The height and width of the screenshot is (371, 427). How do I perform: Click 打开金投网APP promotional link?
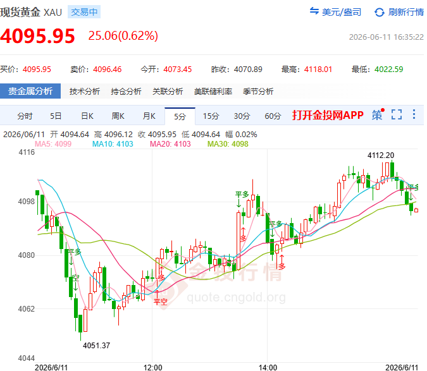[328, 115]
